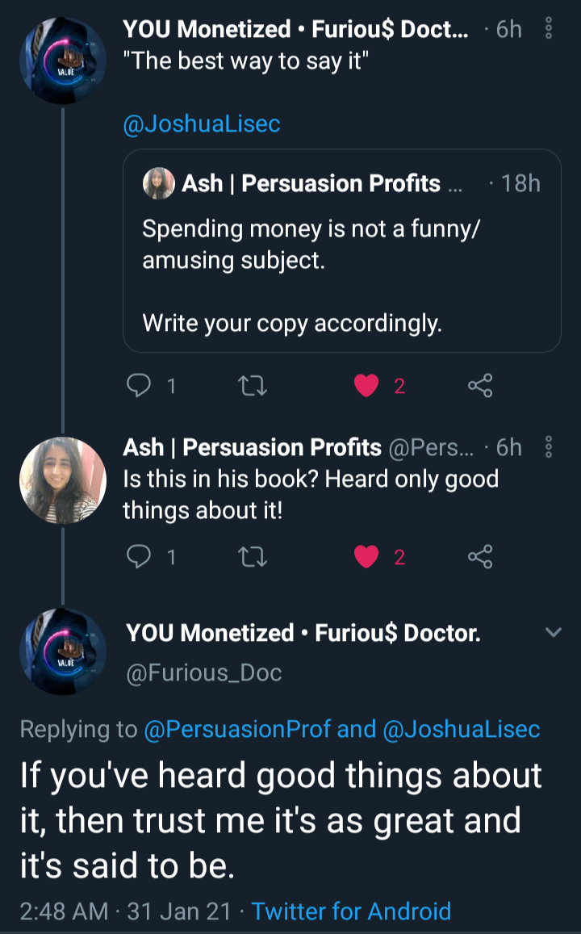Screen dimensions: 581x934
Task: Retweet Ash's book question tweet
Action: [x=254, y=556]
